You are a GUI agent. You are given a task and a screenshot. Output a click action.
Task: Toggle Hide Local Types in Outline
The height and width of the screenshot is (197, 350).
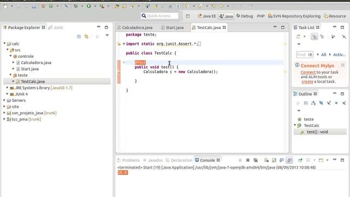[x=344, y=103]
